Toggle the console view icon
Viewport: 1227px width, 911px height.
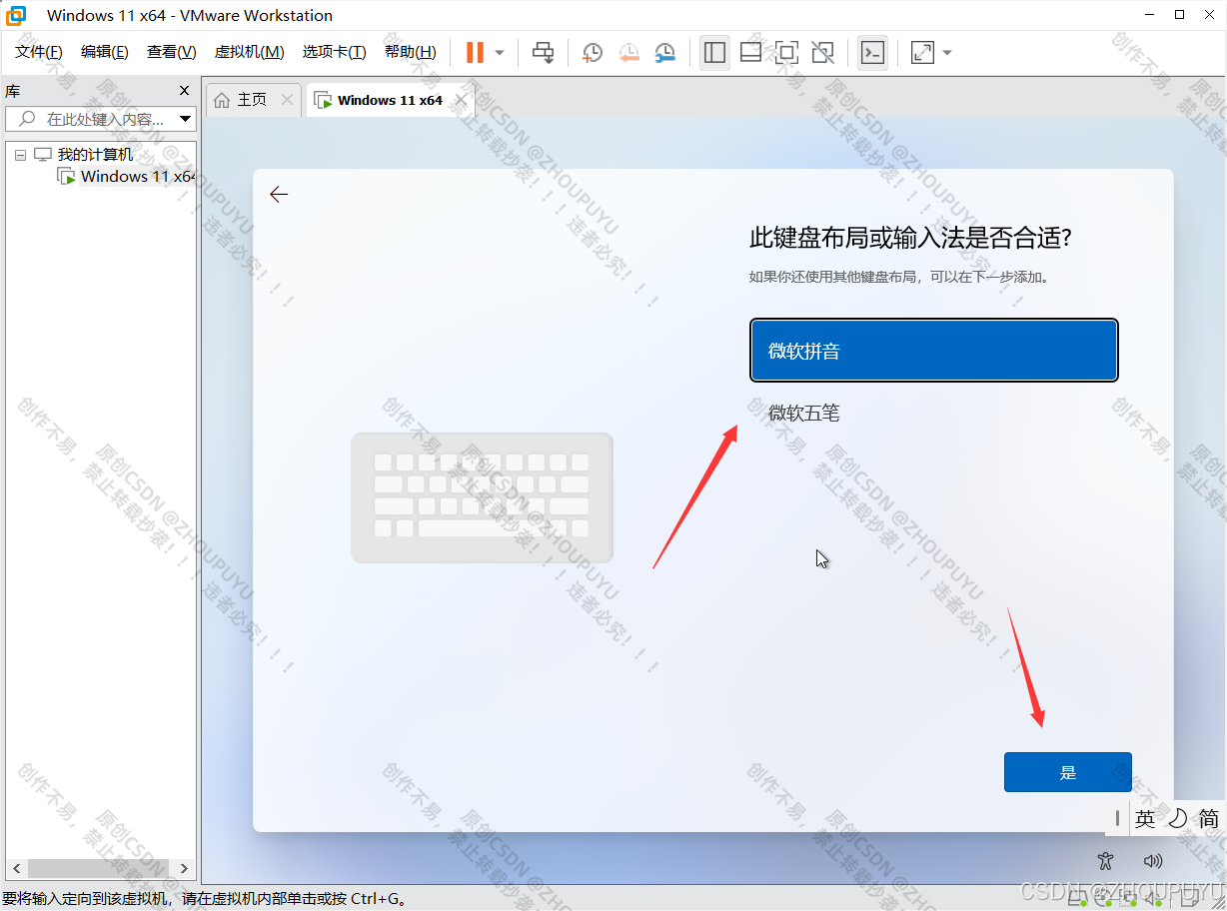point(872,53)
